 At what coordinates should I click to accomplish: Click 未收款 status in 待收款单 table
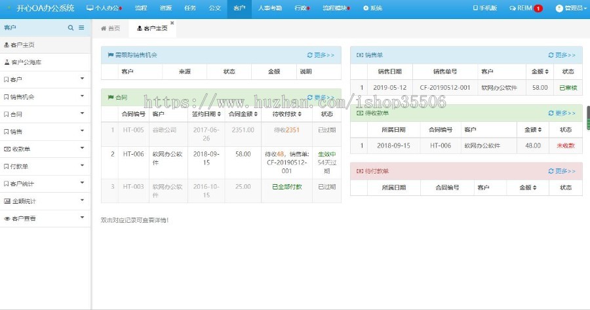click(x=566, y=145)
